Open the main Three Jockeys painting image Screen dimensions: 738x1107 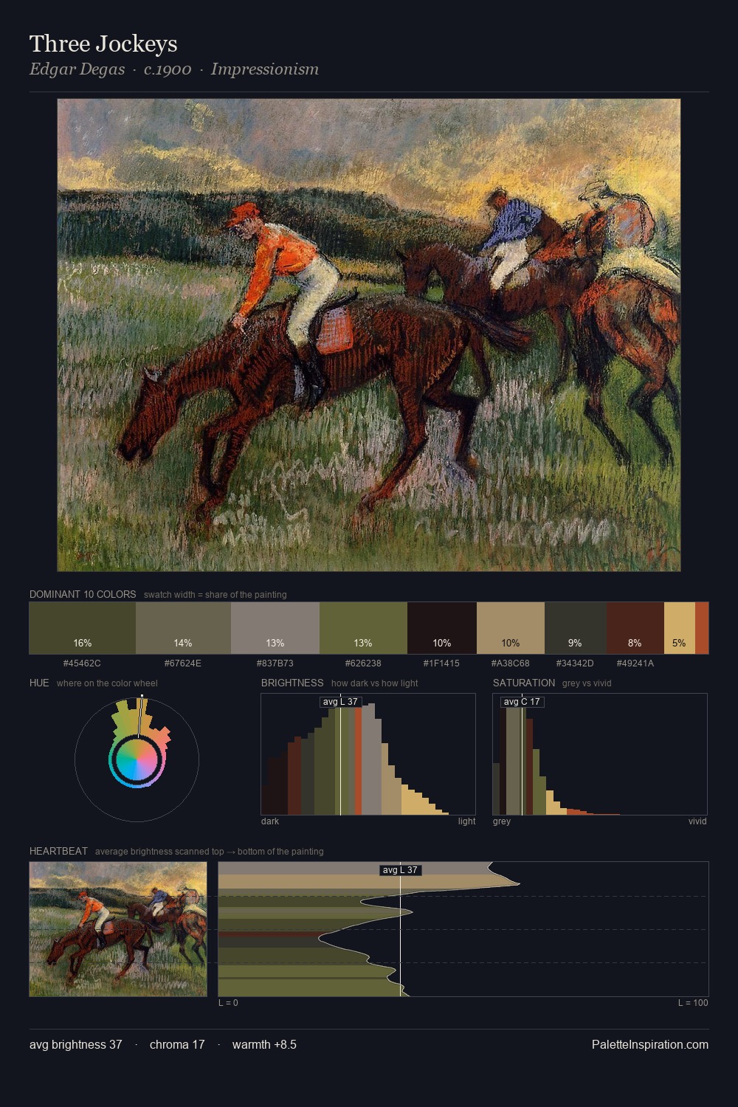coord(369,335)
